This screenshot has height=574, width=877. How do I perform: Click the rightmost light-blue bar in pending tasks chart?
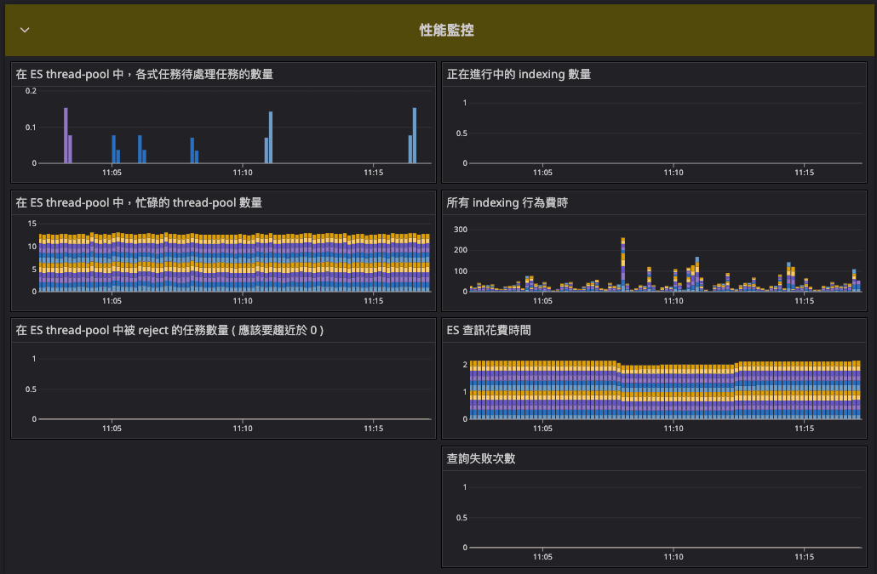tap(415, 134)
